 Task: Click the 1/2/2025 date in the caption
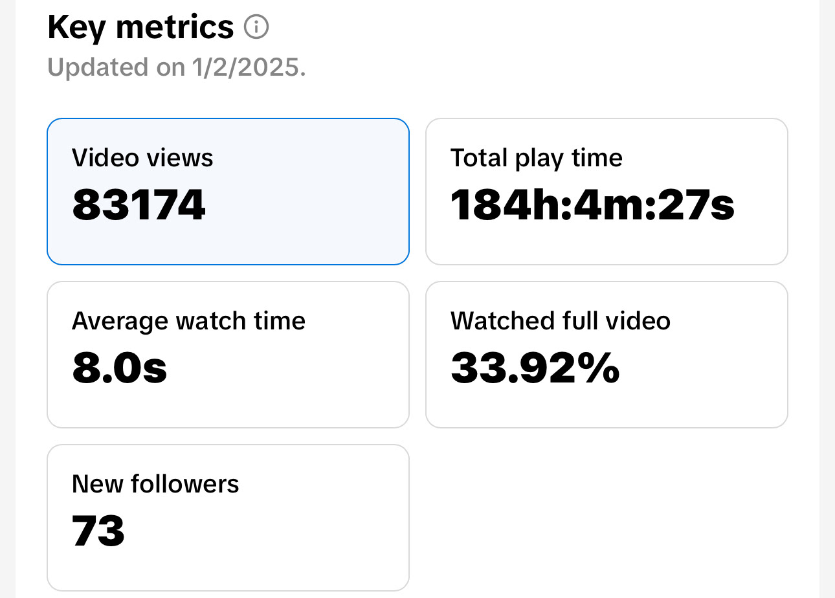click(247, 67)
